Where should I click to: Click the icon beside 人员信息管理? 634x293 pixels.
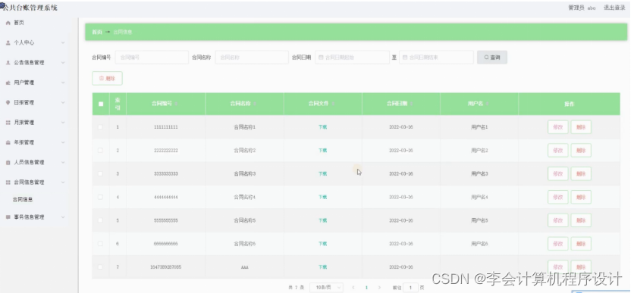[x=8, y=162]
